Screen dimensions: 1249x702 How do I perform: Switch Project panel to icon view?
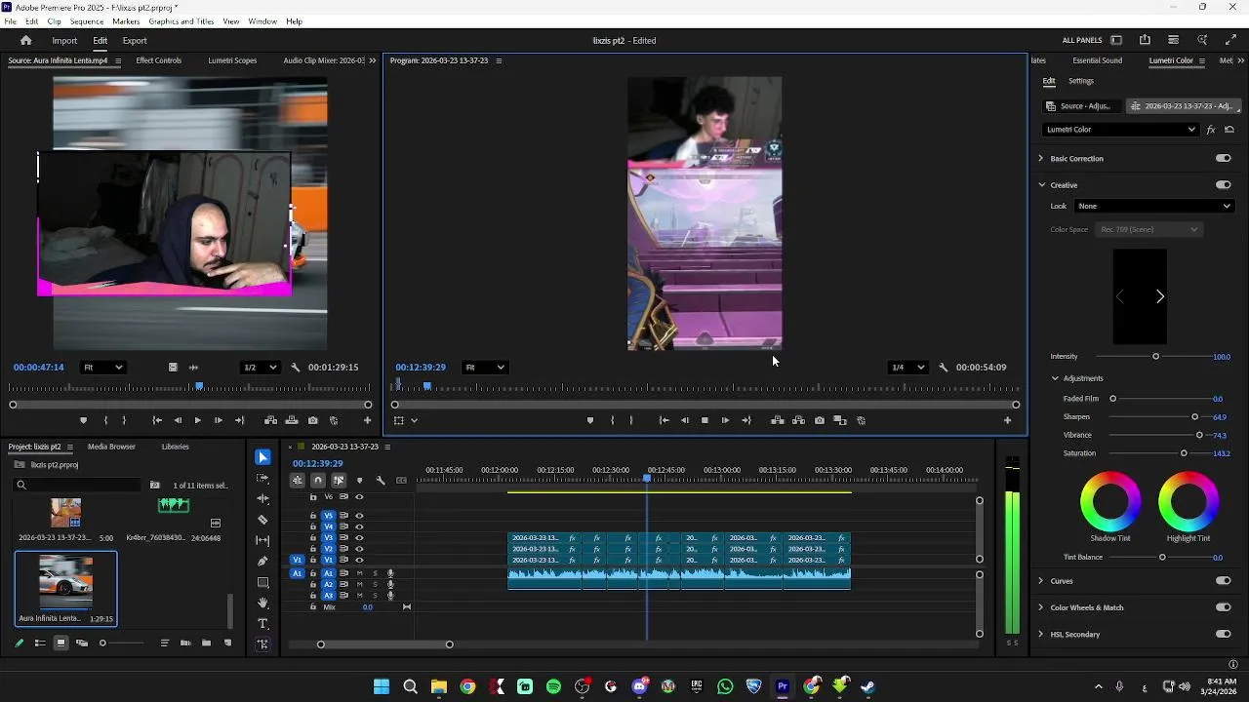coord(60,643)
